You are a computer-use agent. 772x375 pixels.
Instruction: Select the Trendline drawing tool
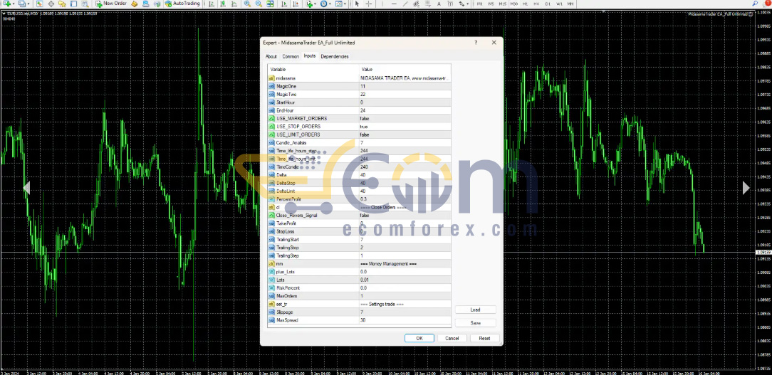point(405,4)
